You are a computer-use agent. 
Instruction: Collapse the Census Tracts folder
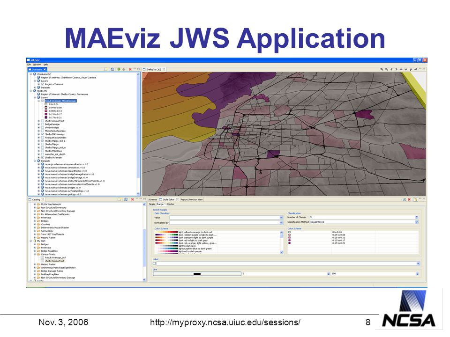pos(35,254)
